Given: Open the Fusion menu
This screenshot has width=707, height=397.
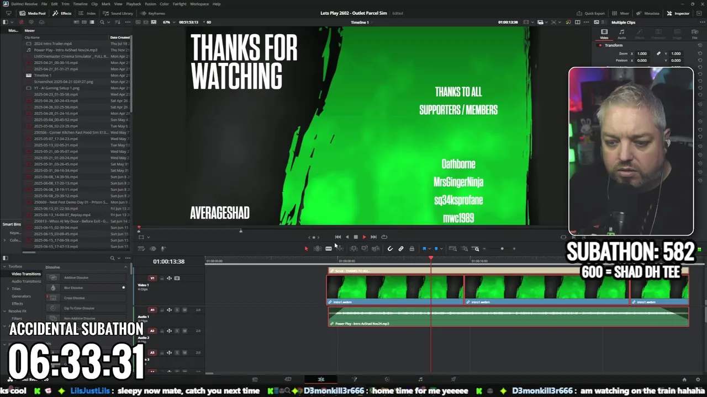Looking at the screenshot, I should [x=150, y=4].
